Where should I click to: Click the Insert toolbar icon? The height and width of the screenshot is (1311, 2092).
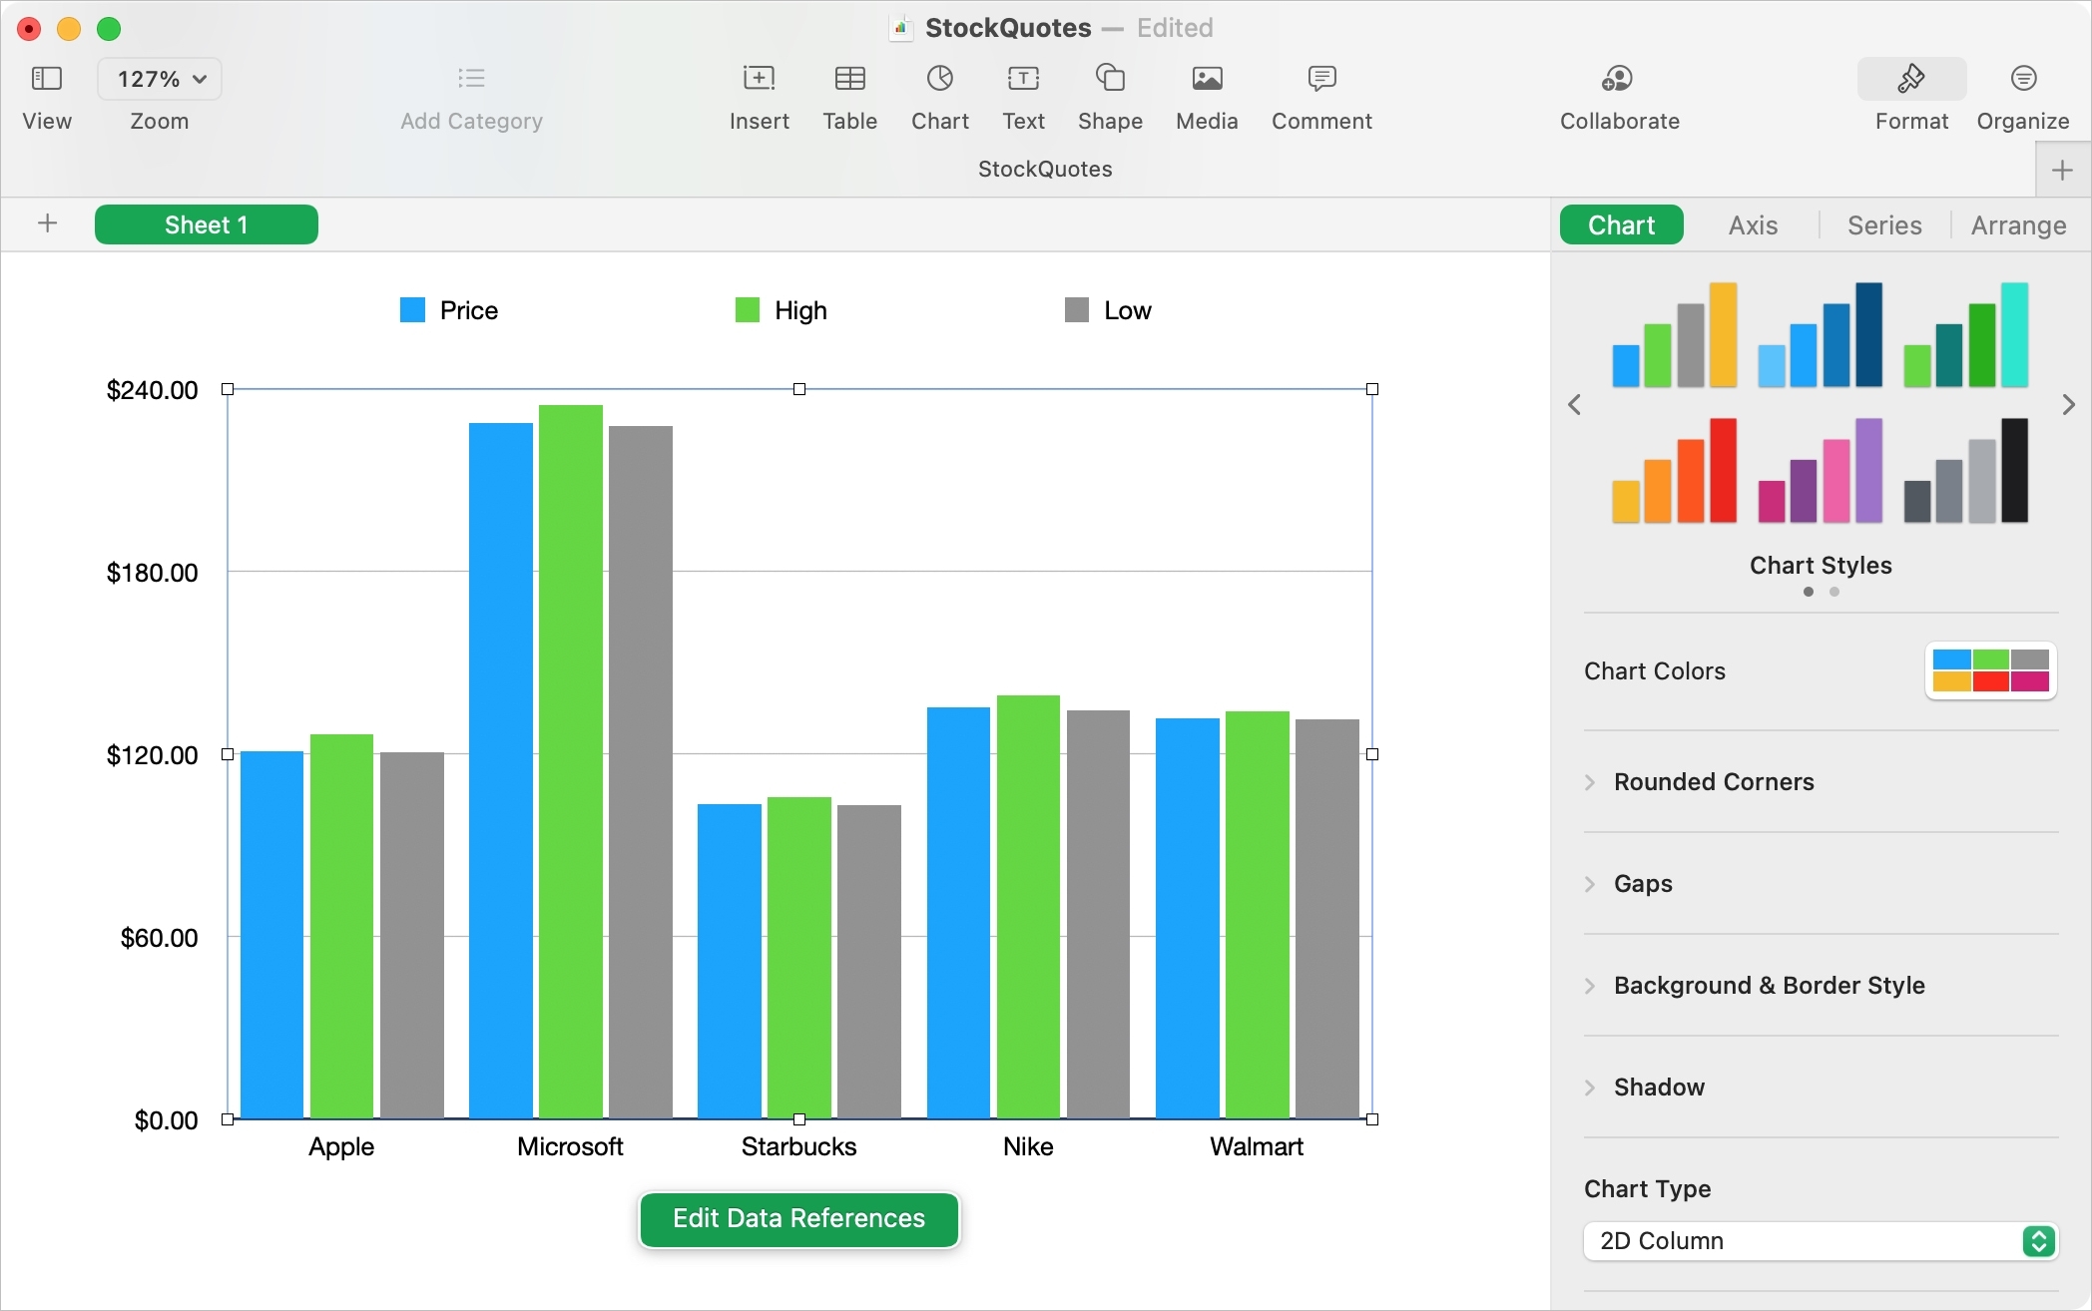tap(759, 78)
